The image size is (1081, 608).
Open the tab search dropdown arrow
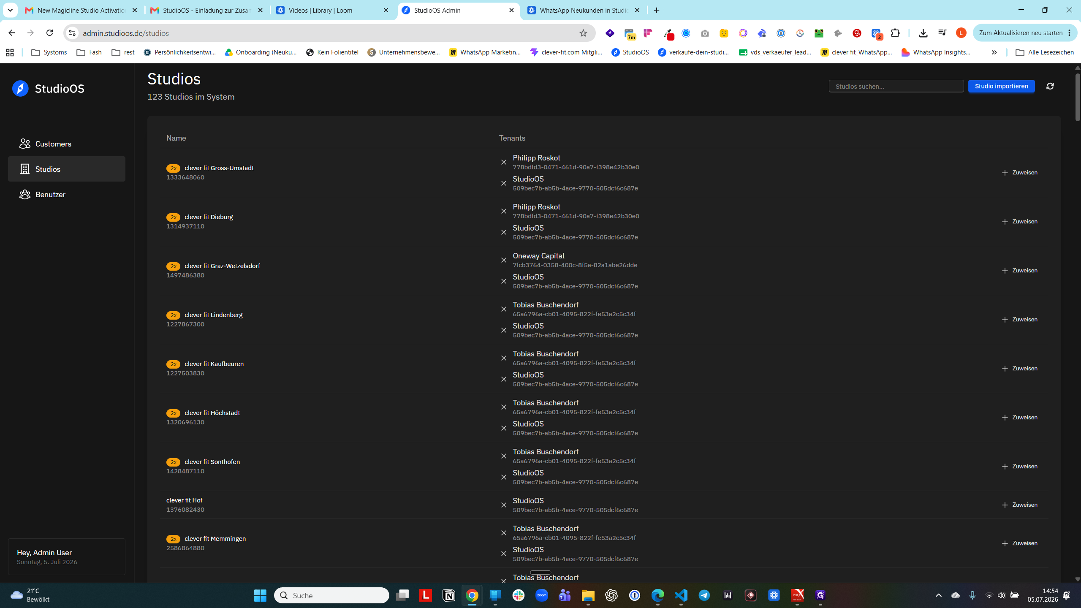[10, 10]
